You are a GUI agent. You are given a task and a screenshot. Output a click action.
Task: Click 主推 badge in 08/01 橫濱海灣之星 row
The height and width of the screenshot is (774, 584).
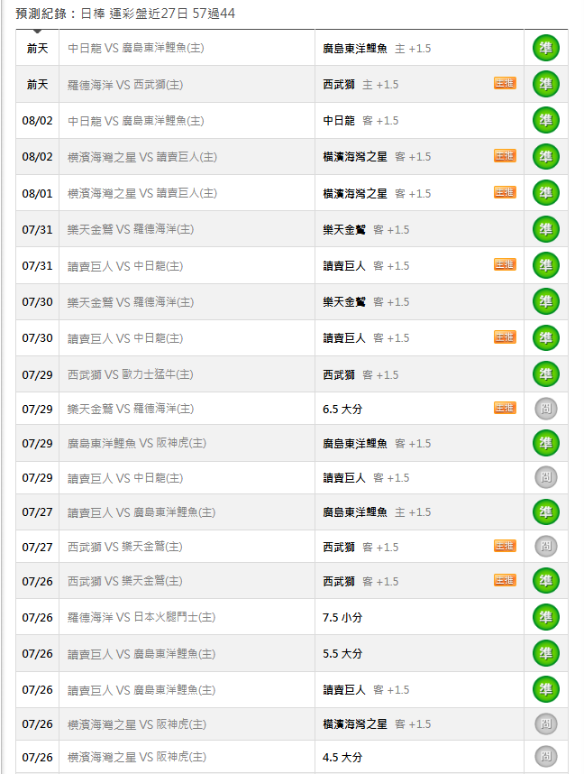click(x=505, y=192)
